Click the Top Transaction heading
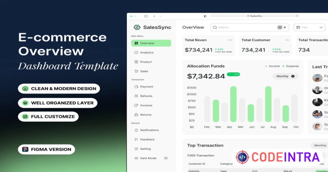328x172 pixels. click(x=205, y=146)
